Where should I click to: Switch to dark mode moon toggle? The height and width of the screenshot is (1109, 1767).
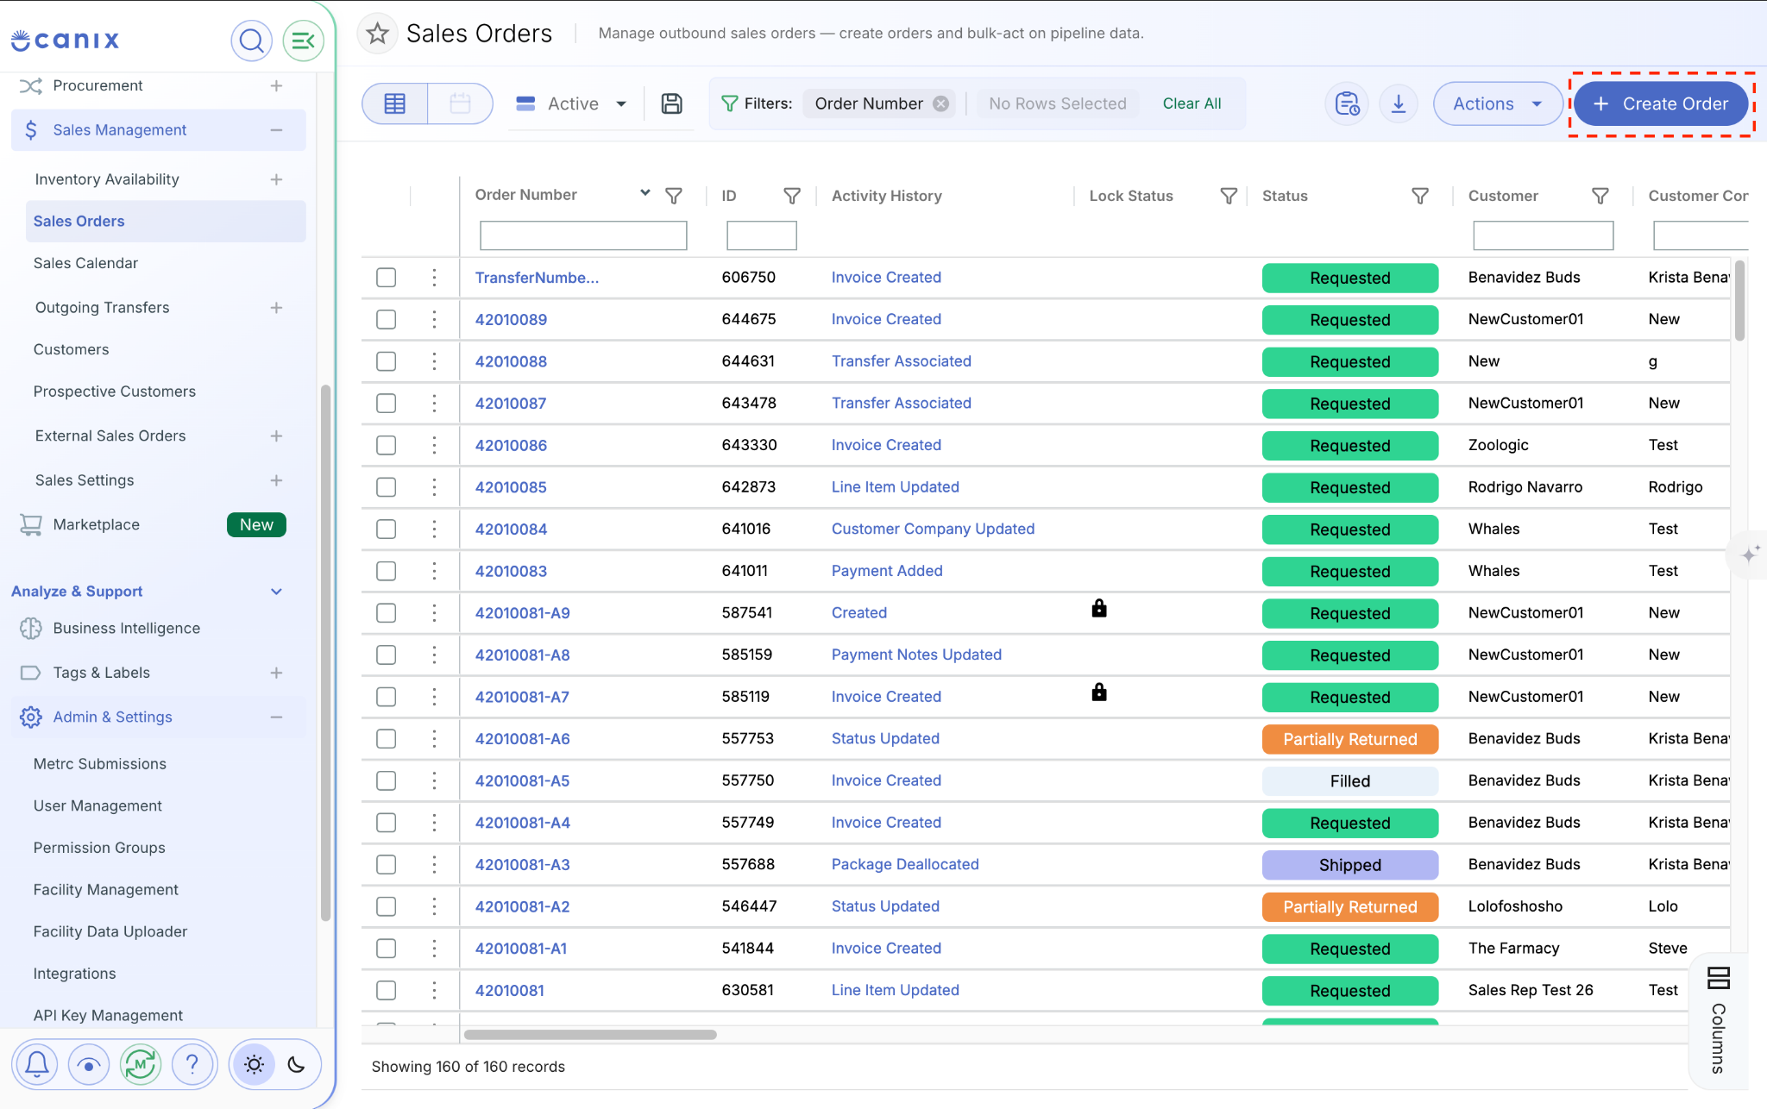297,1065
